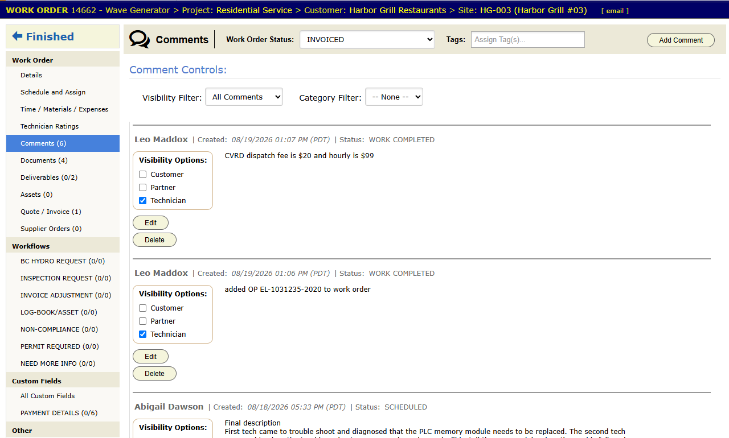Open Supplier Orders (0)
This screenshot has width=729, height=438.
click(63, 229)
